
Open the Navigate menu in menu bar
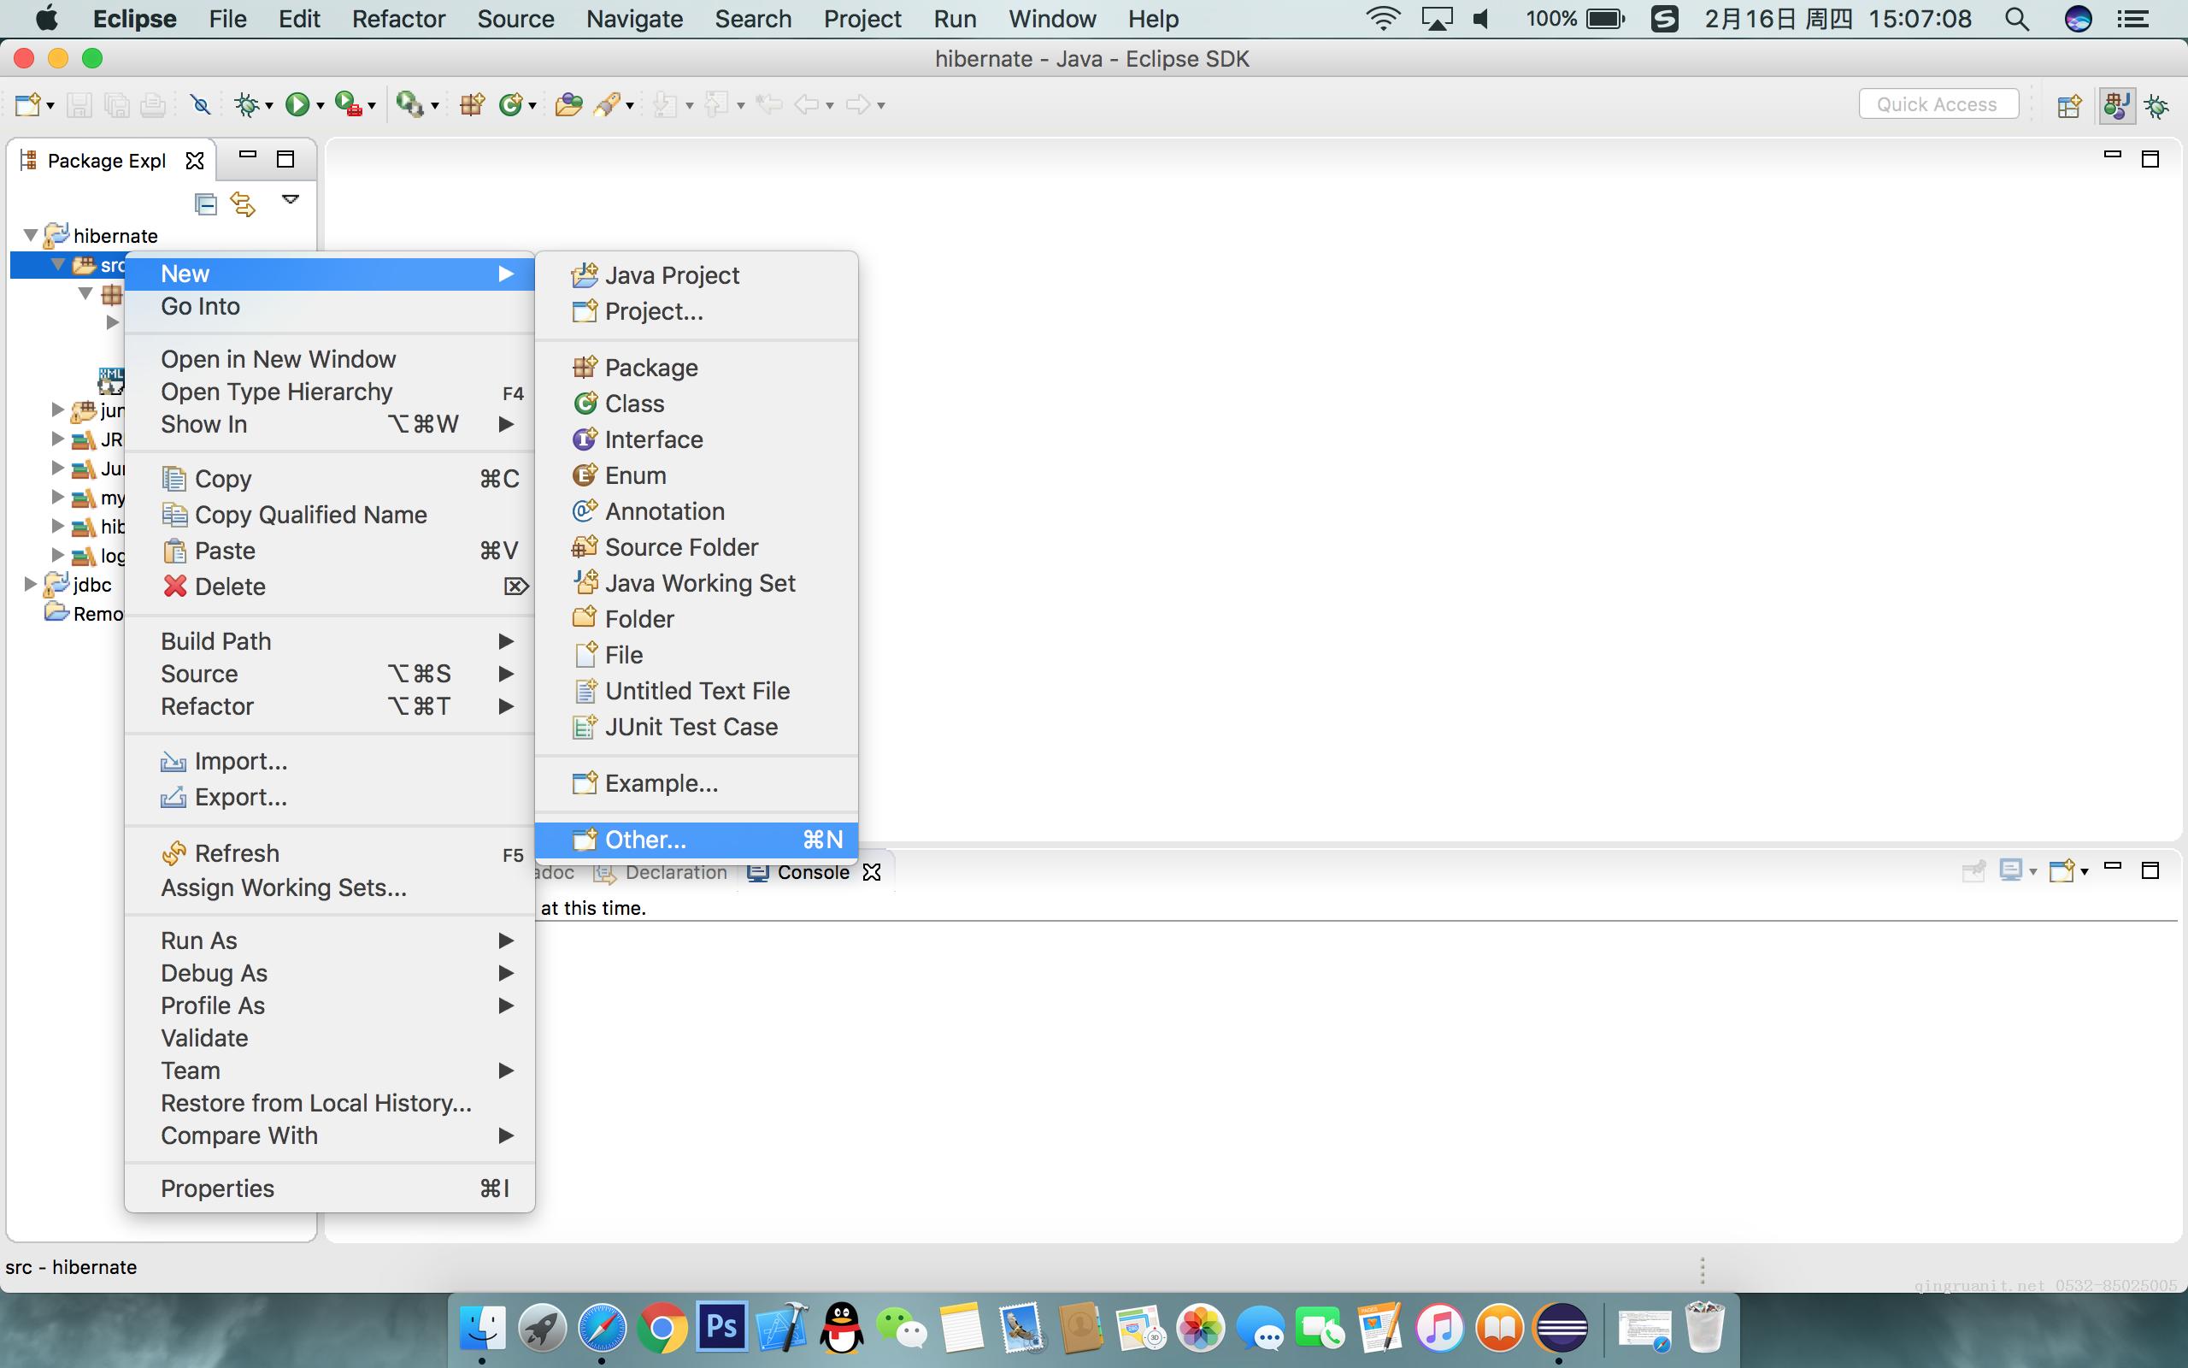[x=635, y=19]
